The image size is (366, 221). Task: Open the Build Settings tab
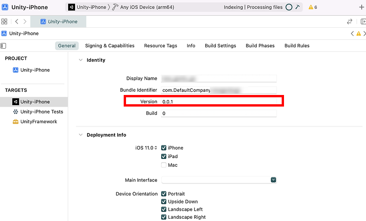point(221,46)
